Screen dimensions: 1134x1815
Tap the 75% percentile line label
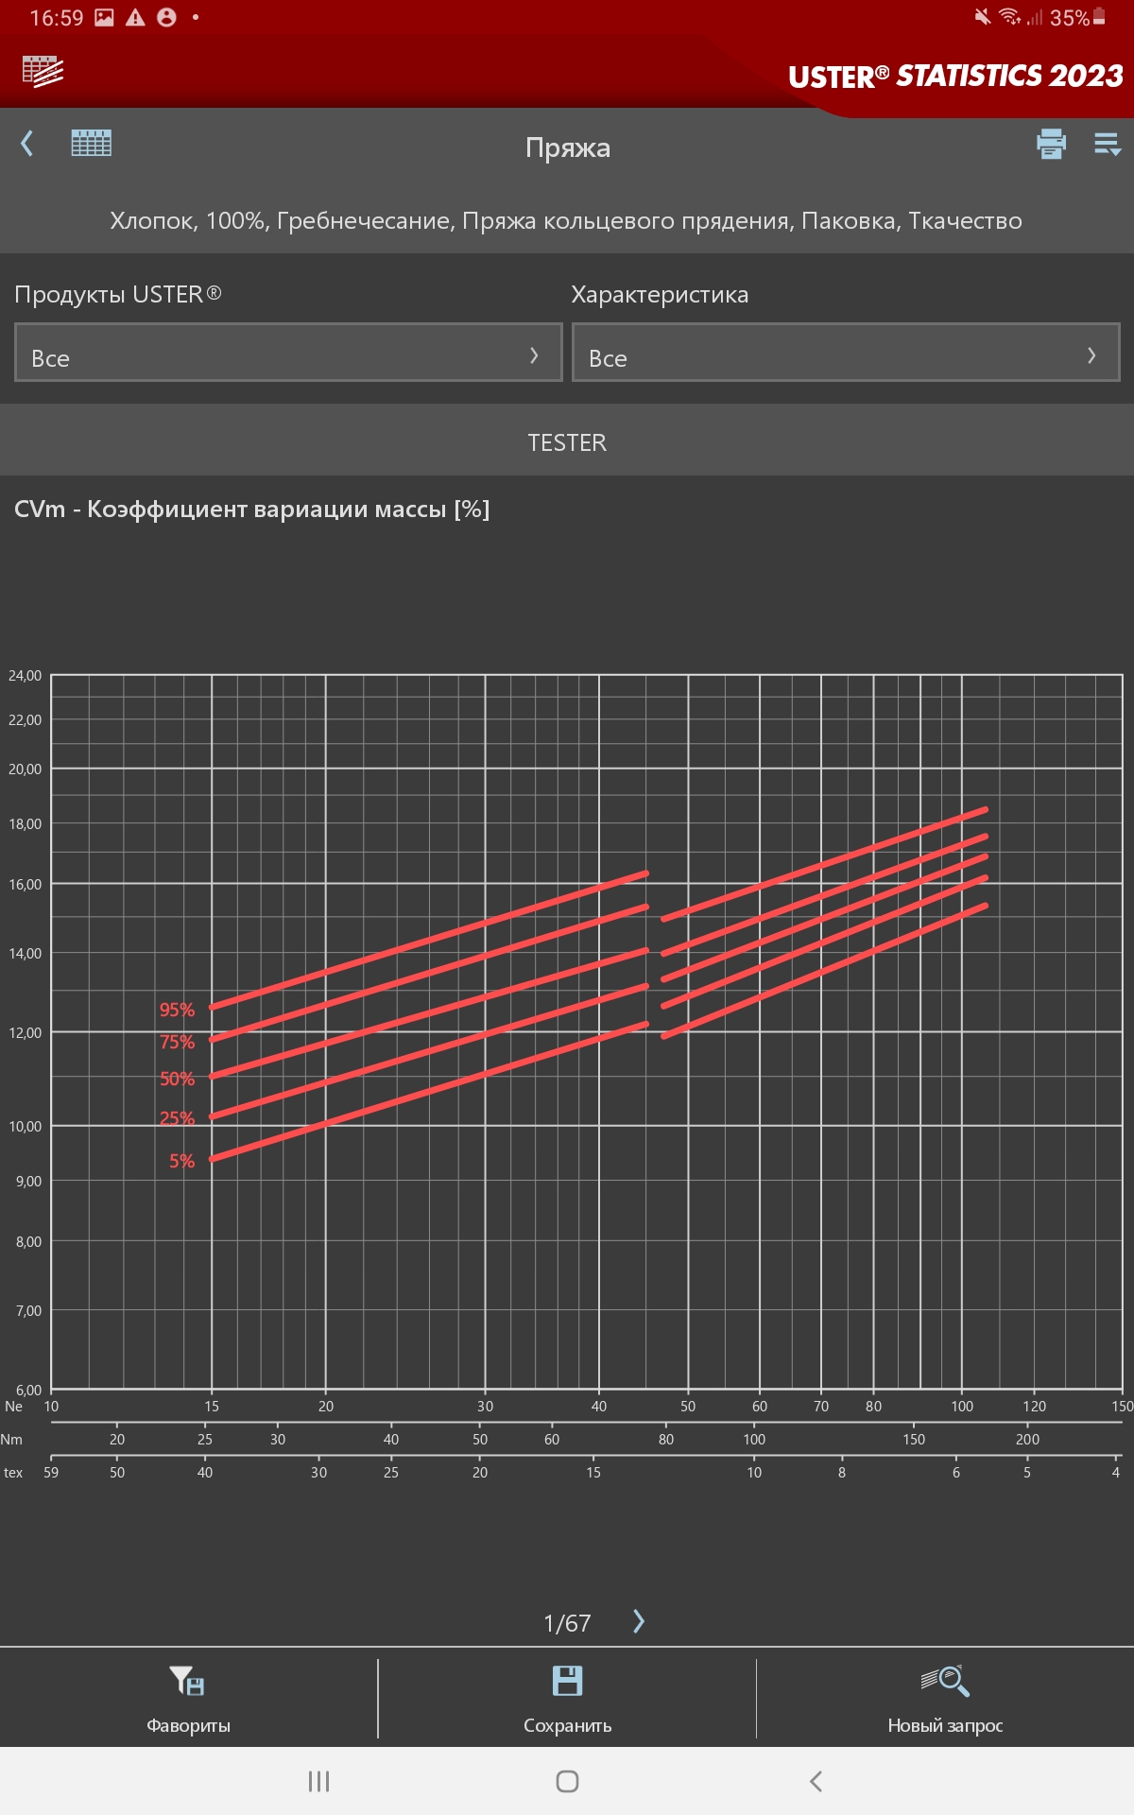[x=177, y=1042]
